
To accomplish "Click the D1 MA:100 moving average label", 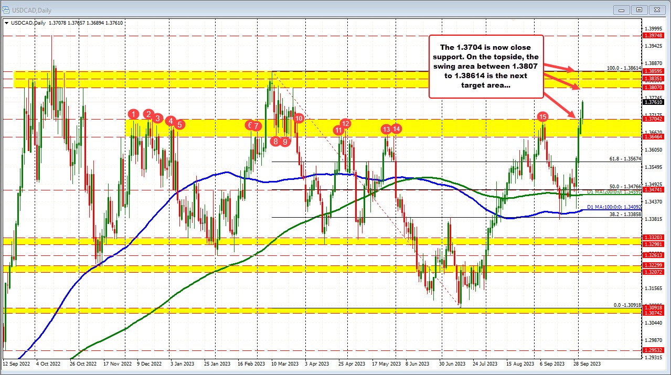I will coord(614,207).
